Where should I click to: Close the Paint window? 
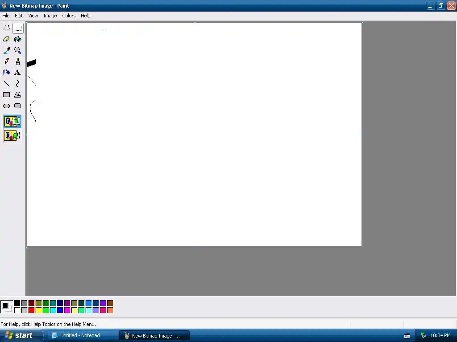coord(451,5)
